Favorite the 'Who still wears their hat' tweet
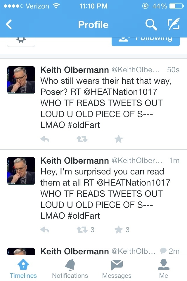187x281 pixels. 119,139
